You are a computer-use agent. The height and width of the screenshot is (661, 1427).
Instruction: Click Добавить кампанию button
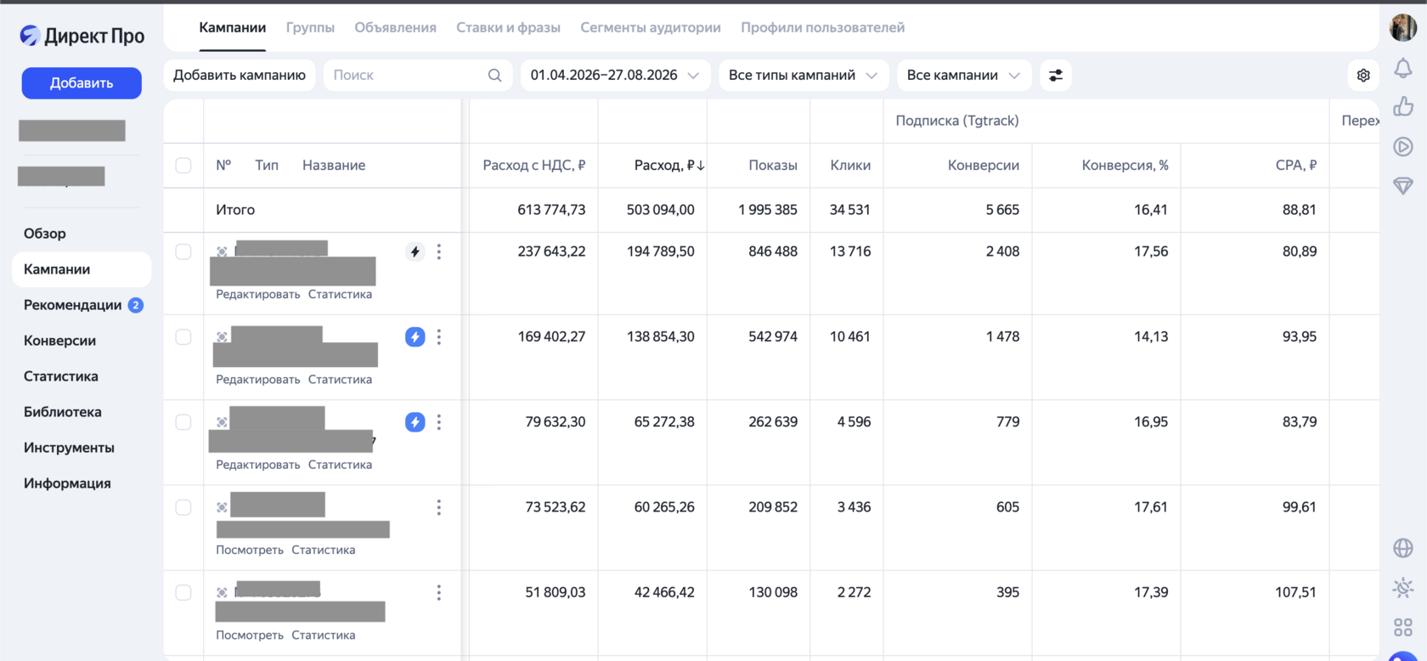(x=240, y=75)
